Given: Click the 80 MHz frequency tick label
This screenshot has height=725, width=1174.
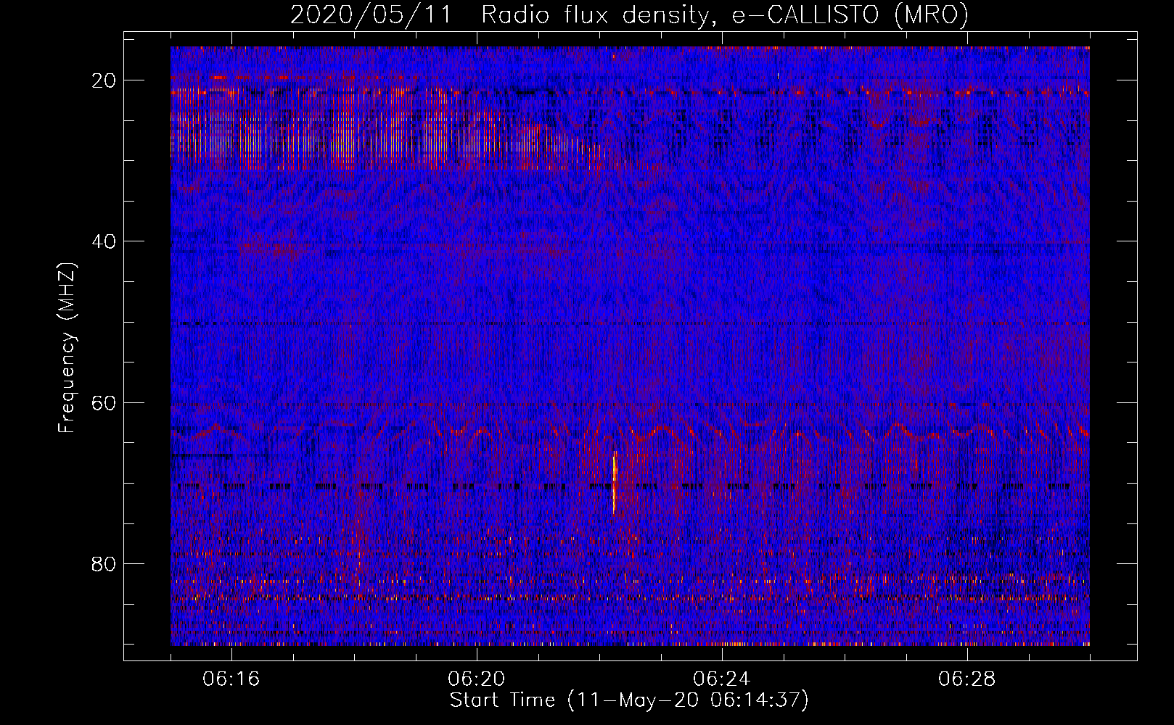Looking at the screenshot, I should [104, 563].
